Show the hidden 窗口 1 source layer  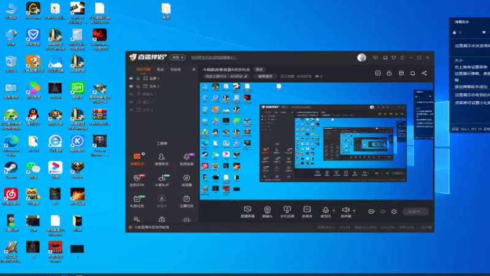(131, 102)
